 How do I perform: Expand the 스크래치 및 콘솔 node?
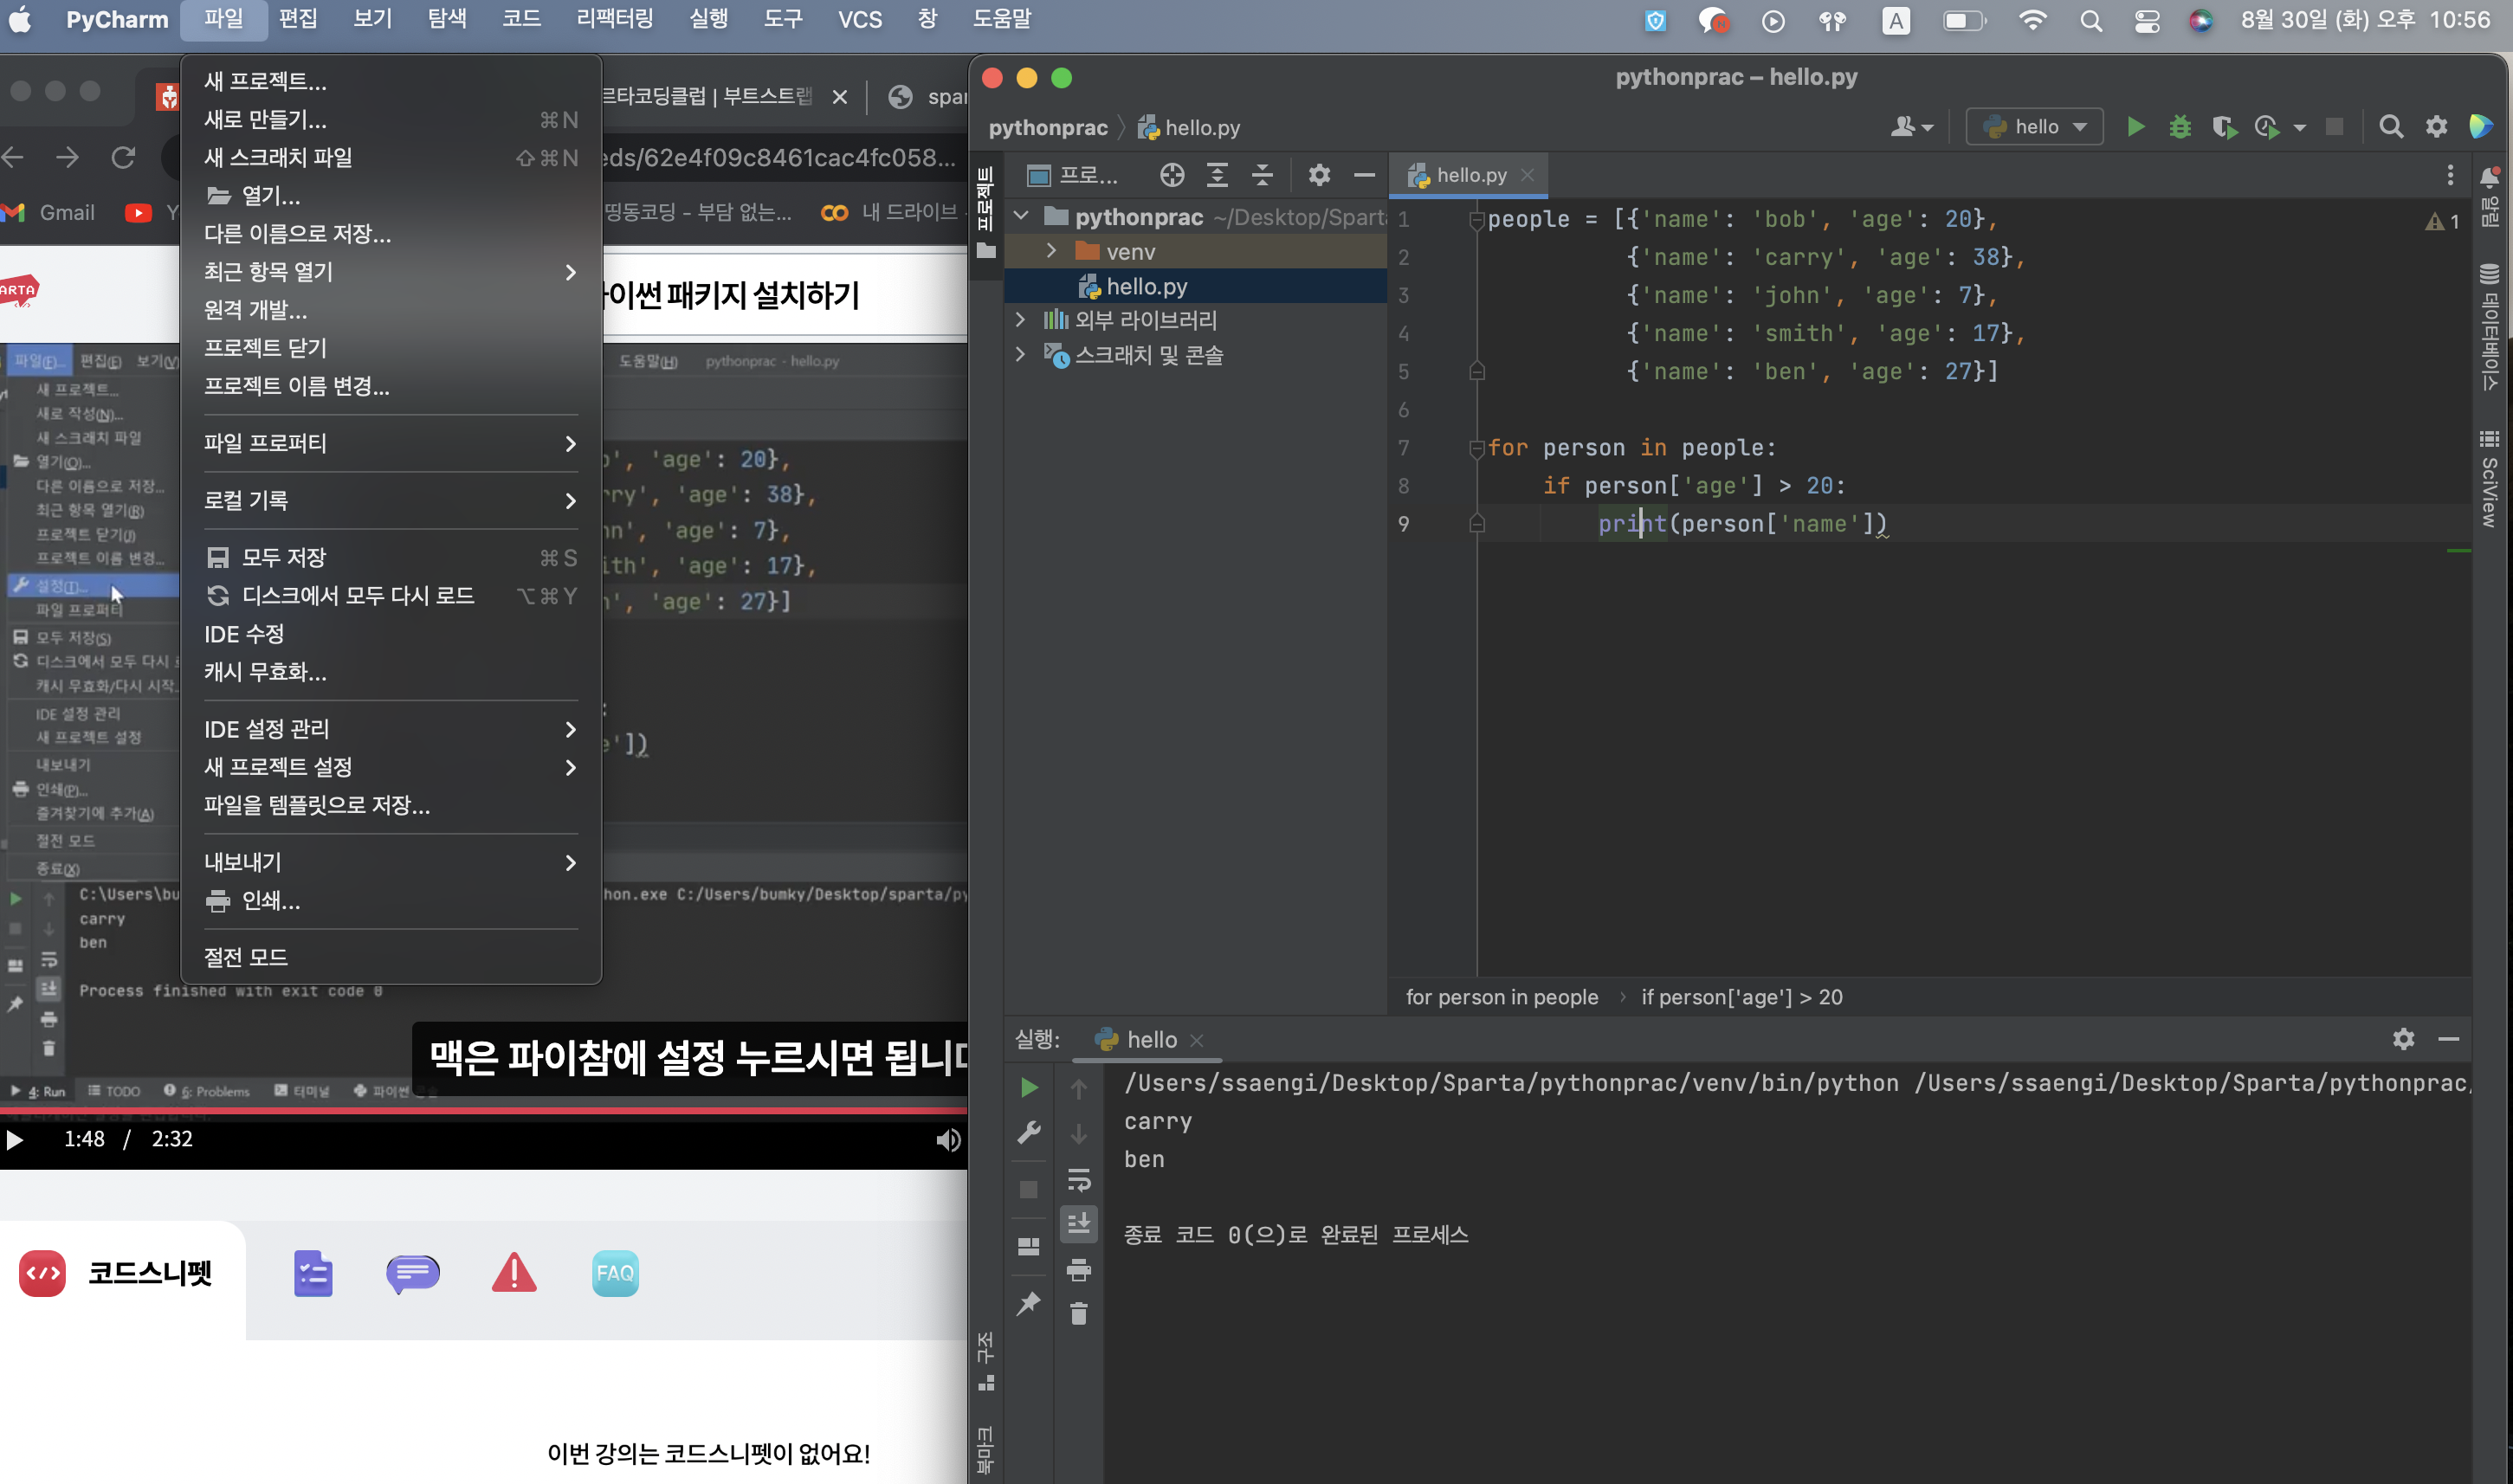pos(1020,355)
